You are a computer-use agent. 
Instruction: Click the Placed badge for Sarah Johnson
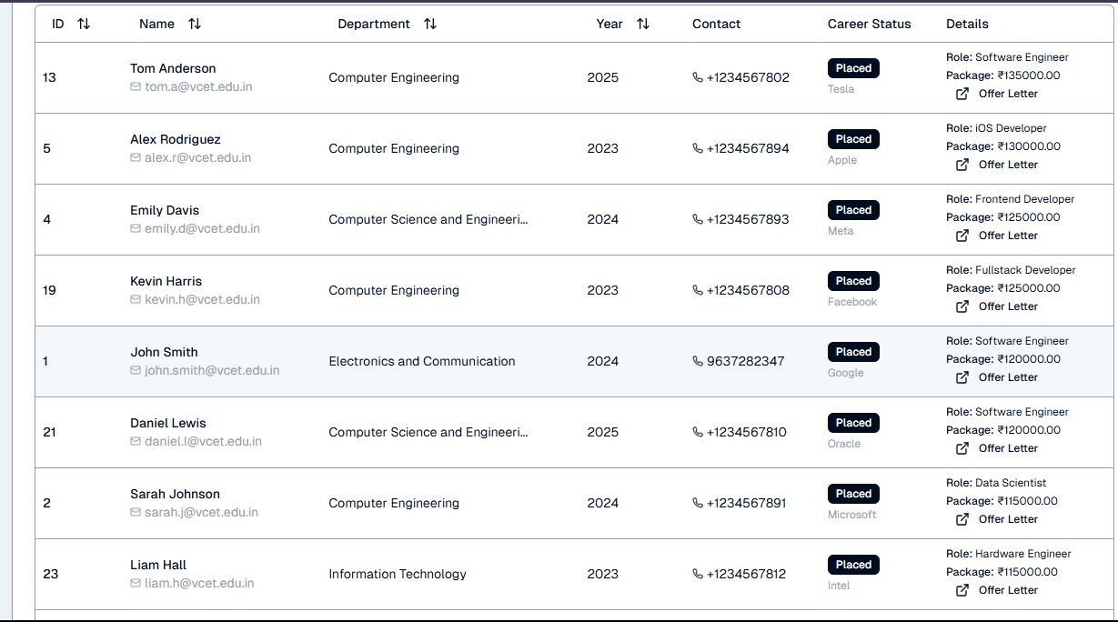pos(853,494)
